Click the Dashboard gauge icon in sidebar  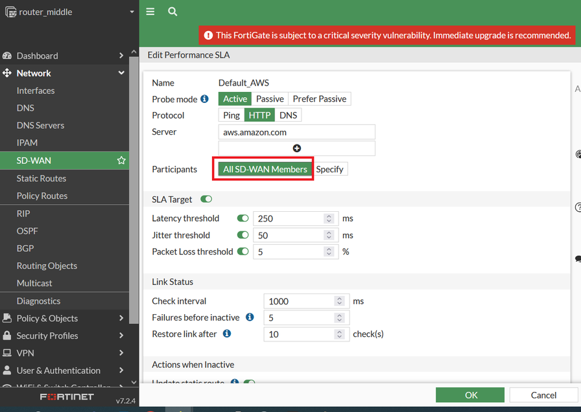tap(7, 56)
